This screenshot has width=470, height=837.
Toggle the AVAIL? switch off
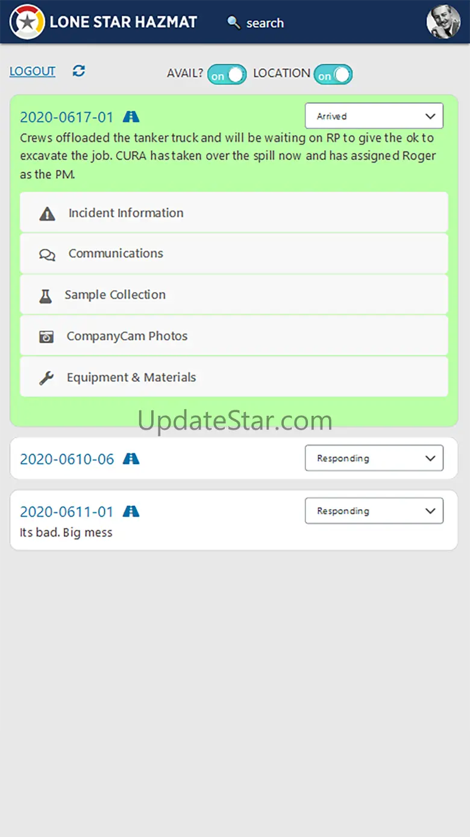point(227,75)
